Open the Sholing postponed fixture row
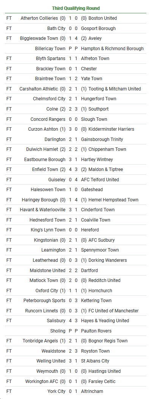Screen dimensions: 149x399 pyautogui.click(x=75, y=331)
